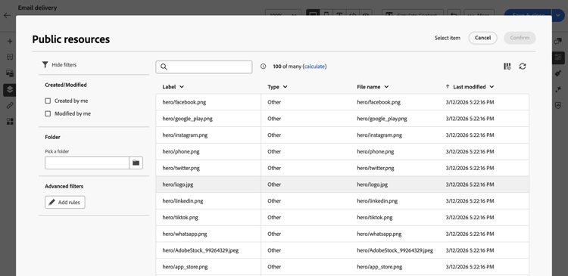Select the layers icon in editor sidebar
Viewport: 568px width, 276px height.
tap(10, 90)
